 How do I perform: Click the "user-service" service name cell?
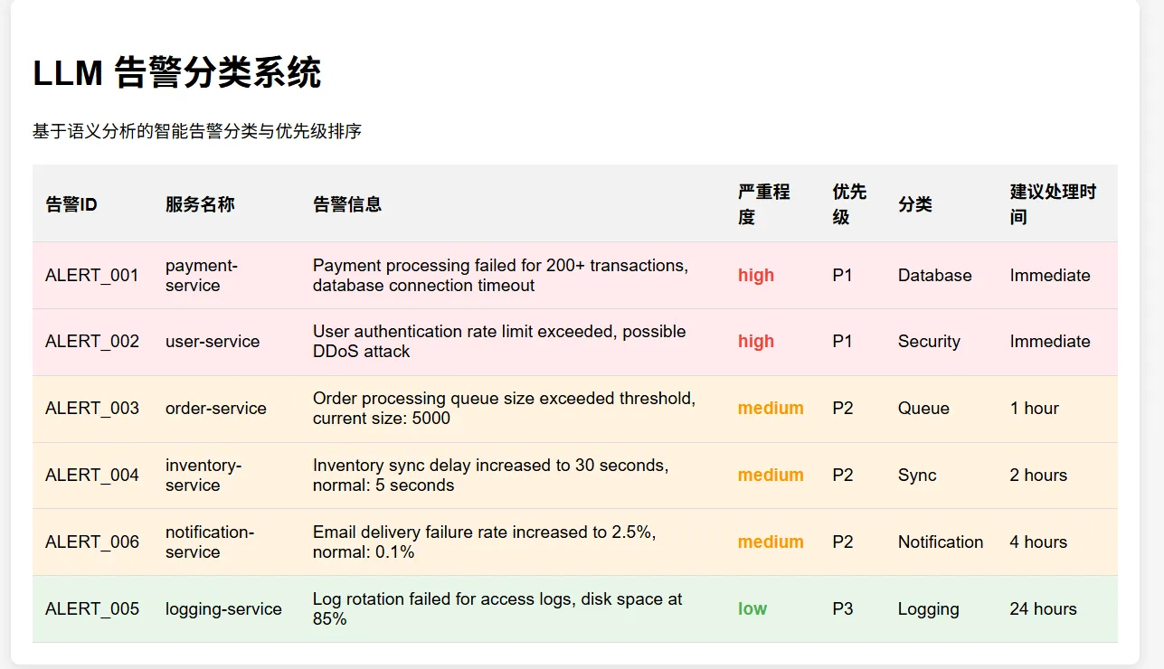(213, 342)
